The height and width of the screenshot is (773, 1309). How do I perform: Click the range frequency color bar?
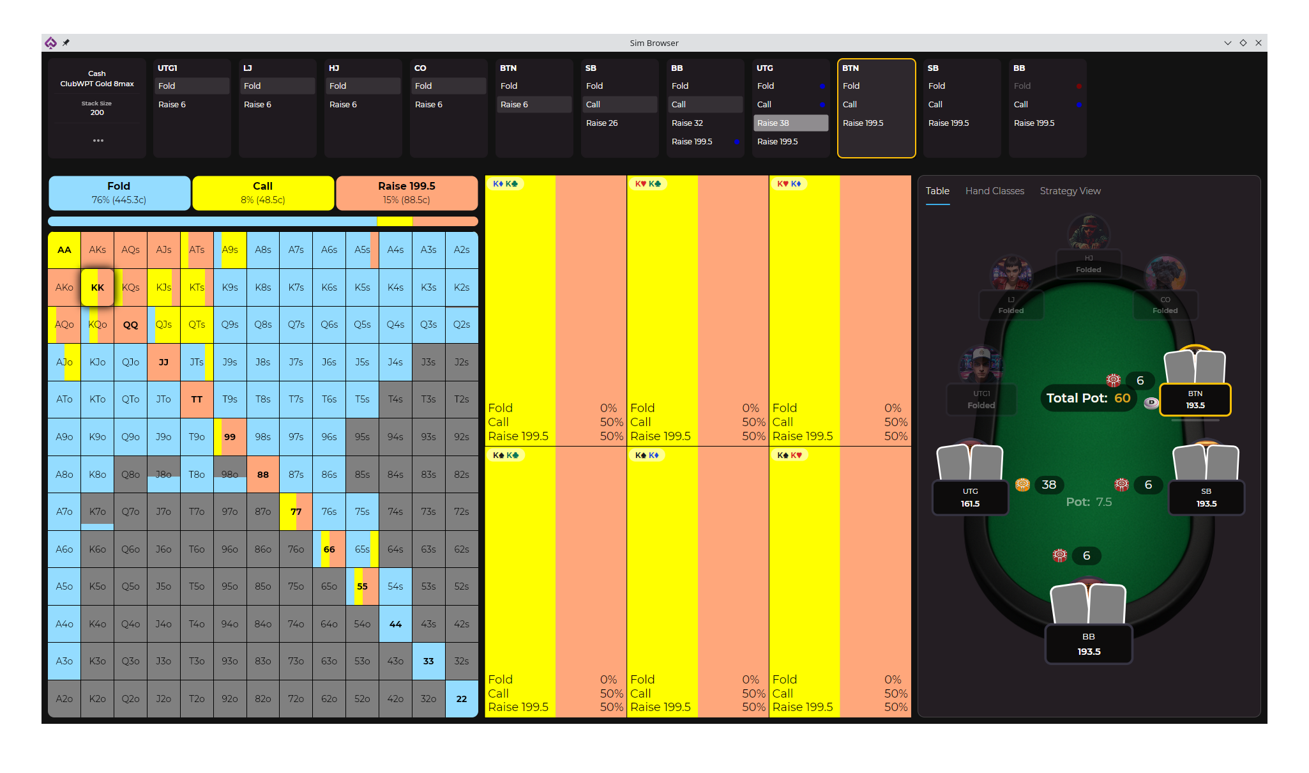(x=263, y=222)
